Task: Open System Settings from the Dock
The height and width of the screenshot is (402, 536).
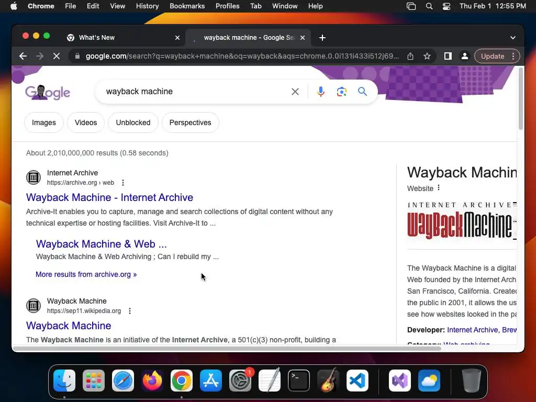Action: [x=240, y=381]
